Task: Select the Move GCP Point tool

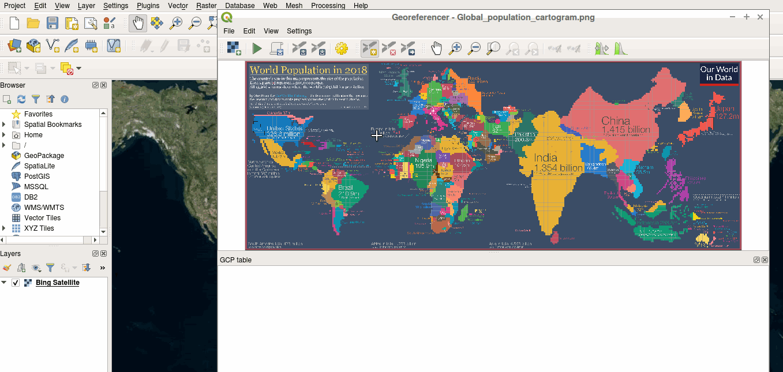Action: coord(408,48)
